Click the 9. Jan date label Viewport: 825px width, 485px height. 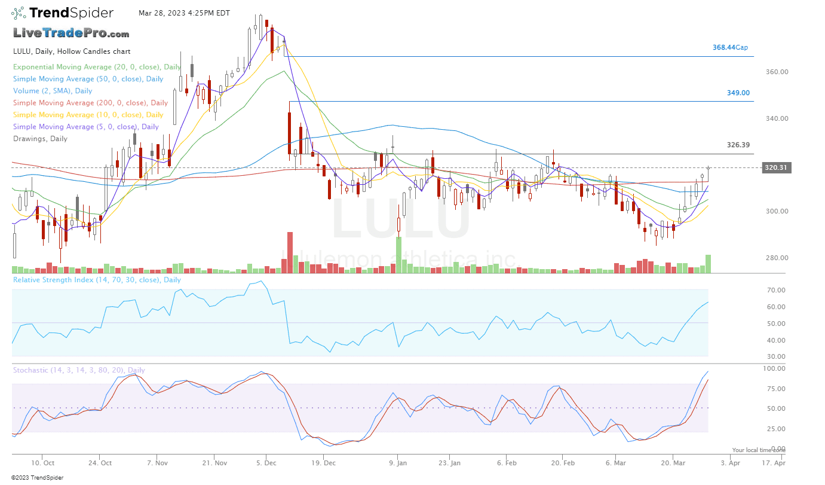click(397, 463)
